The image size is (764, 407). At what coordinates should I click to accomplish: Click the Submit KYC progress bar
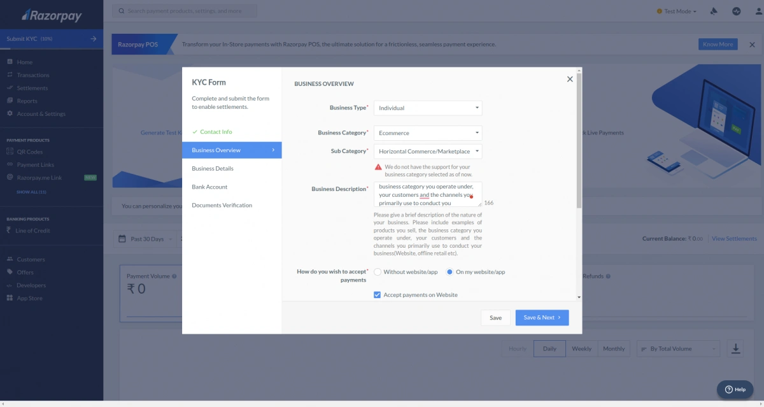coord(52,38)
